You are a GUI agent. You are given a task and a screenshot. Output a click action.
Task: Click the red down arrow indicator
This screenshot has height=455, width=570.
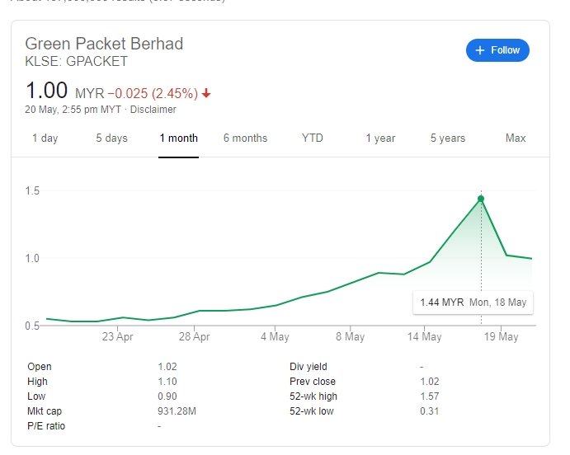point(206,94)
